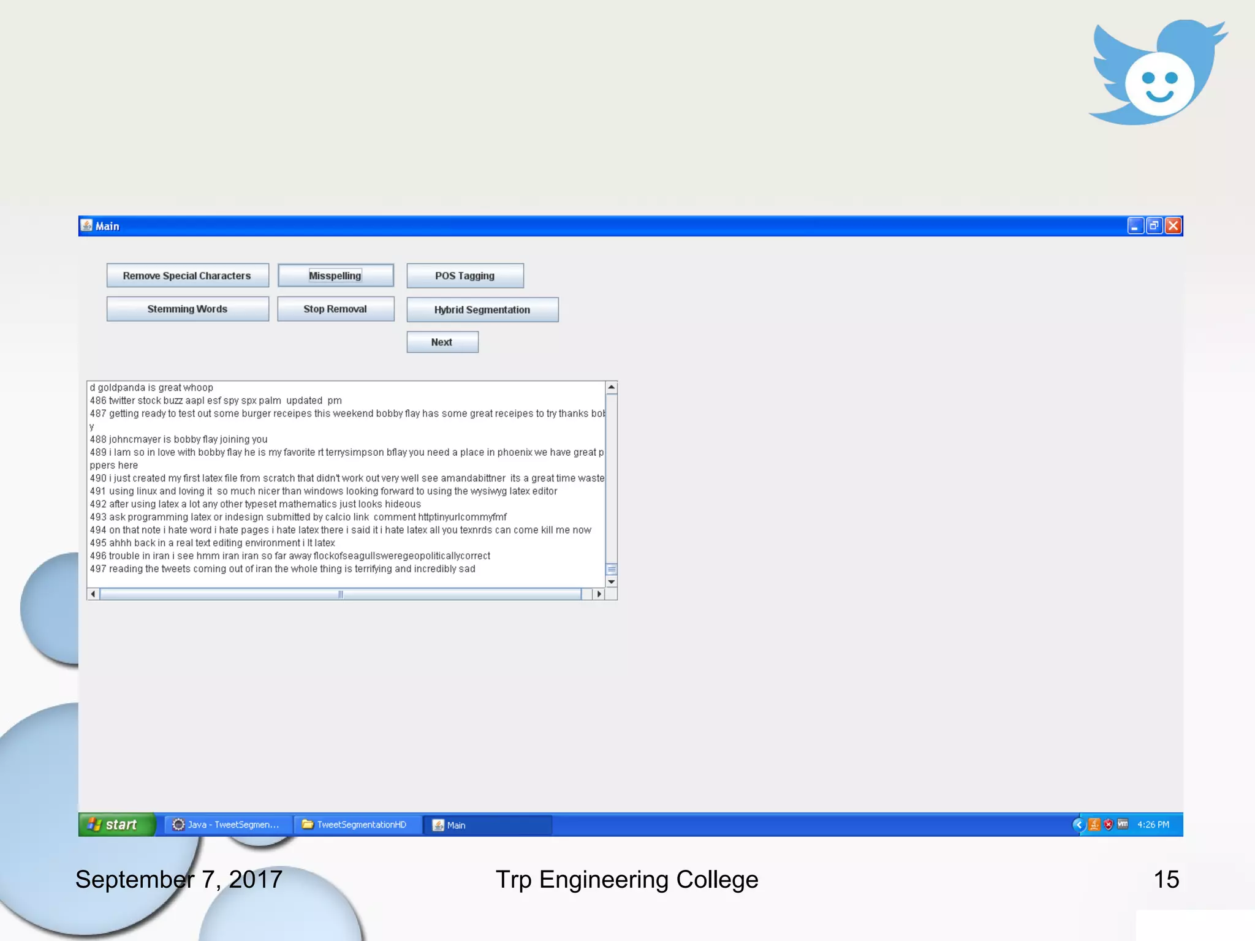The width and height of the screenshot is (1255, 941).
Task: Click the VMware tools tray icon
Action: click(1123, 824)
